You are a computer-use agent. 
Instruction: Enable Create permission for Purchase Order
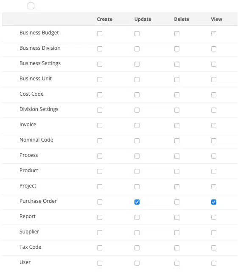click(100, 202)
